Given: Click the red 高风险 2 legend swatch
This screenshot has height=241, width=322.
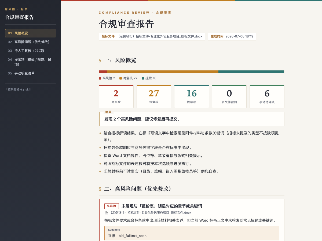Looking at the screenshot, I should point(100,78).
